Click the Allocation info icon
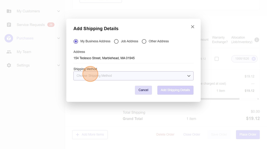 pos(257,40)
